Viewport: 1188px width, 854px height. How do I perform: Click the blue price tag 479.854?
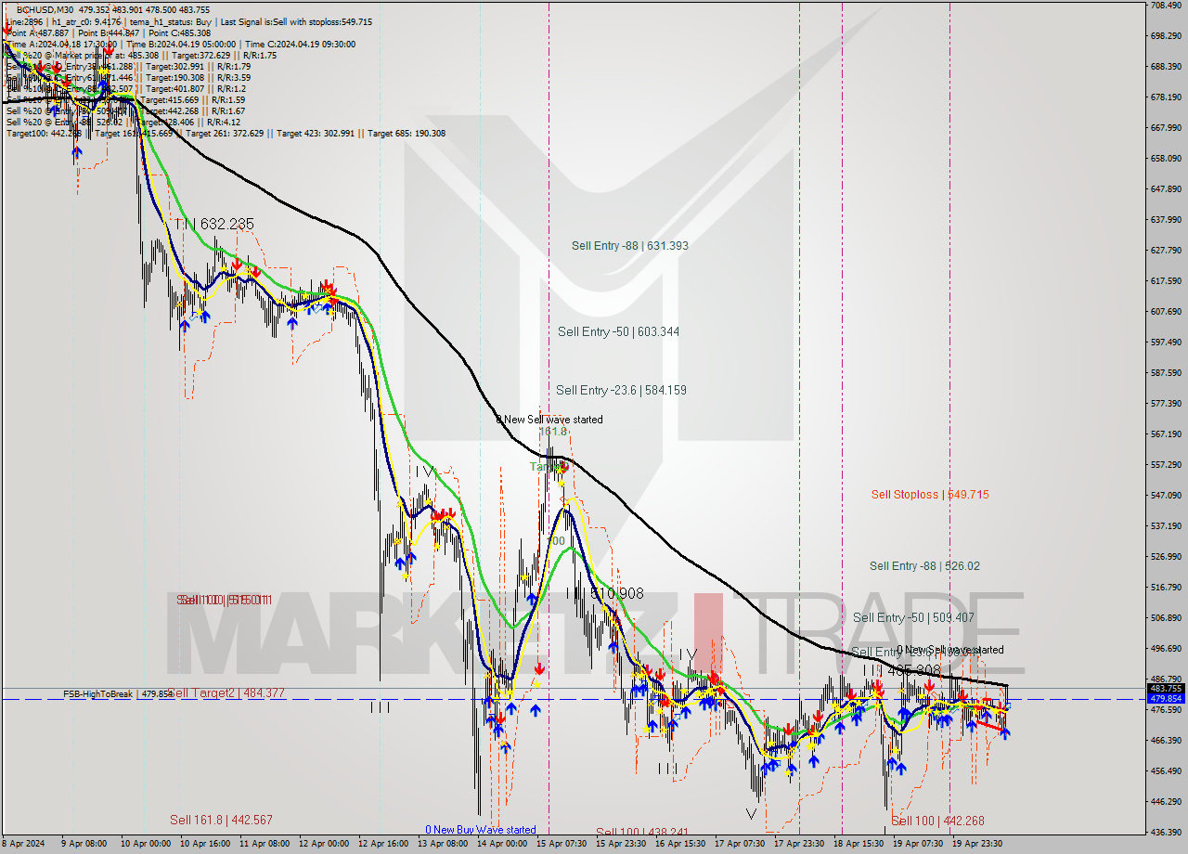coord(1166,699)
